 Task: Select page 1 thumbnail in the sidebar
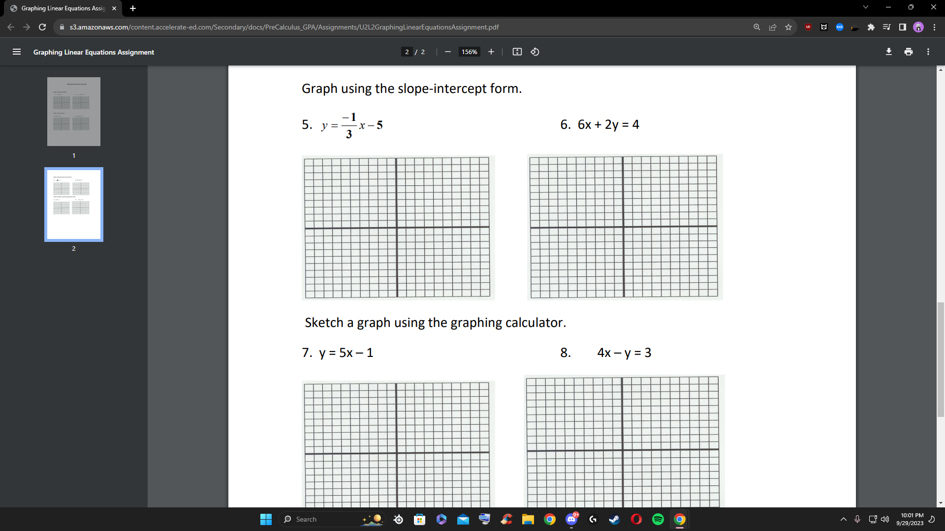74,112
